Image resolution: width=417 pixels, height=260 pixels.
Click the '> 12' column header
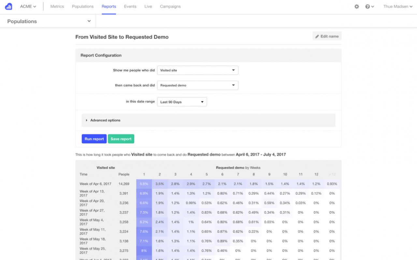[332, 174]
